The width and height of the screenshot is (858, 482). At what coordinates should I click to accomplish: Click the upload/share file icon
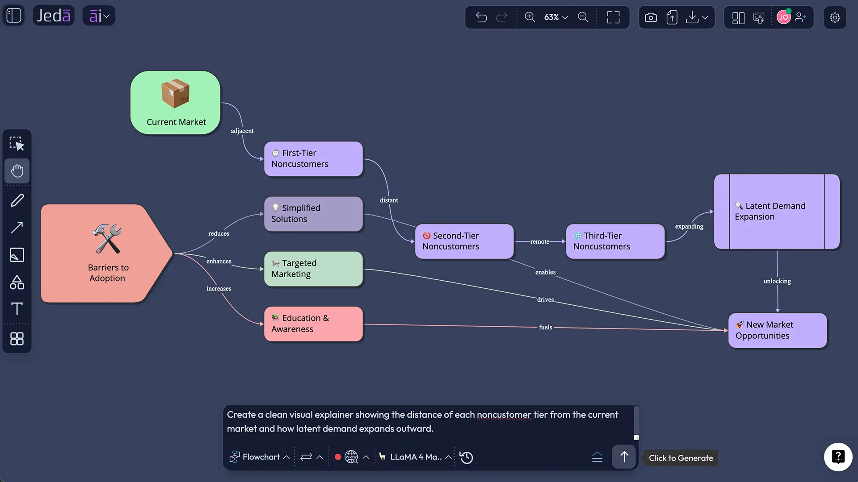point(672,17)
